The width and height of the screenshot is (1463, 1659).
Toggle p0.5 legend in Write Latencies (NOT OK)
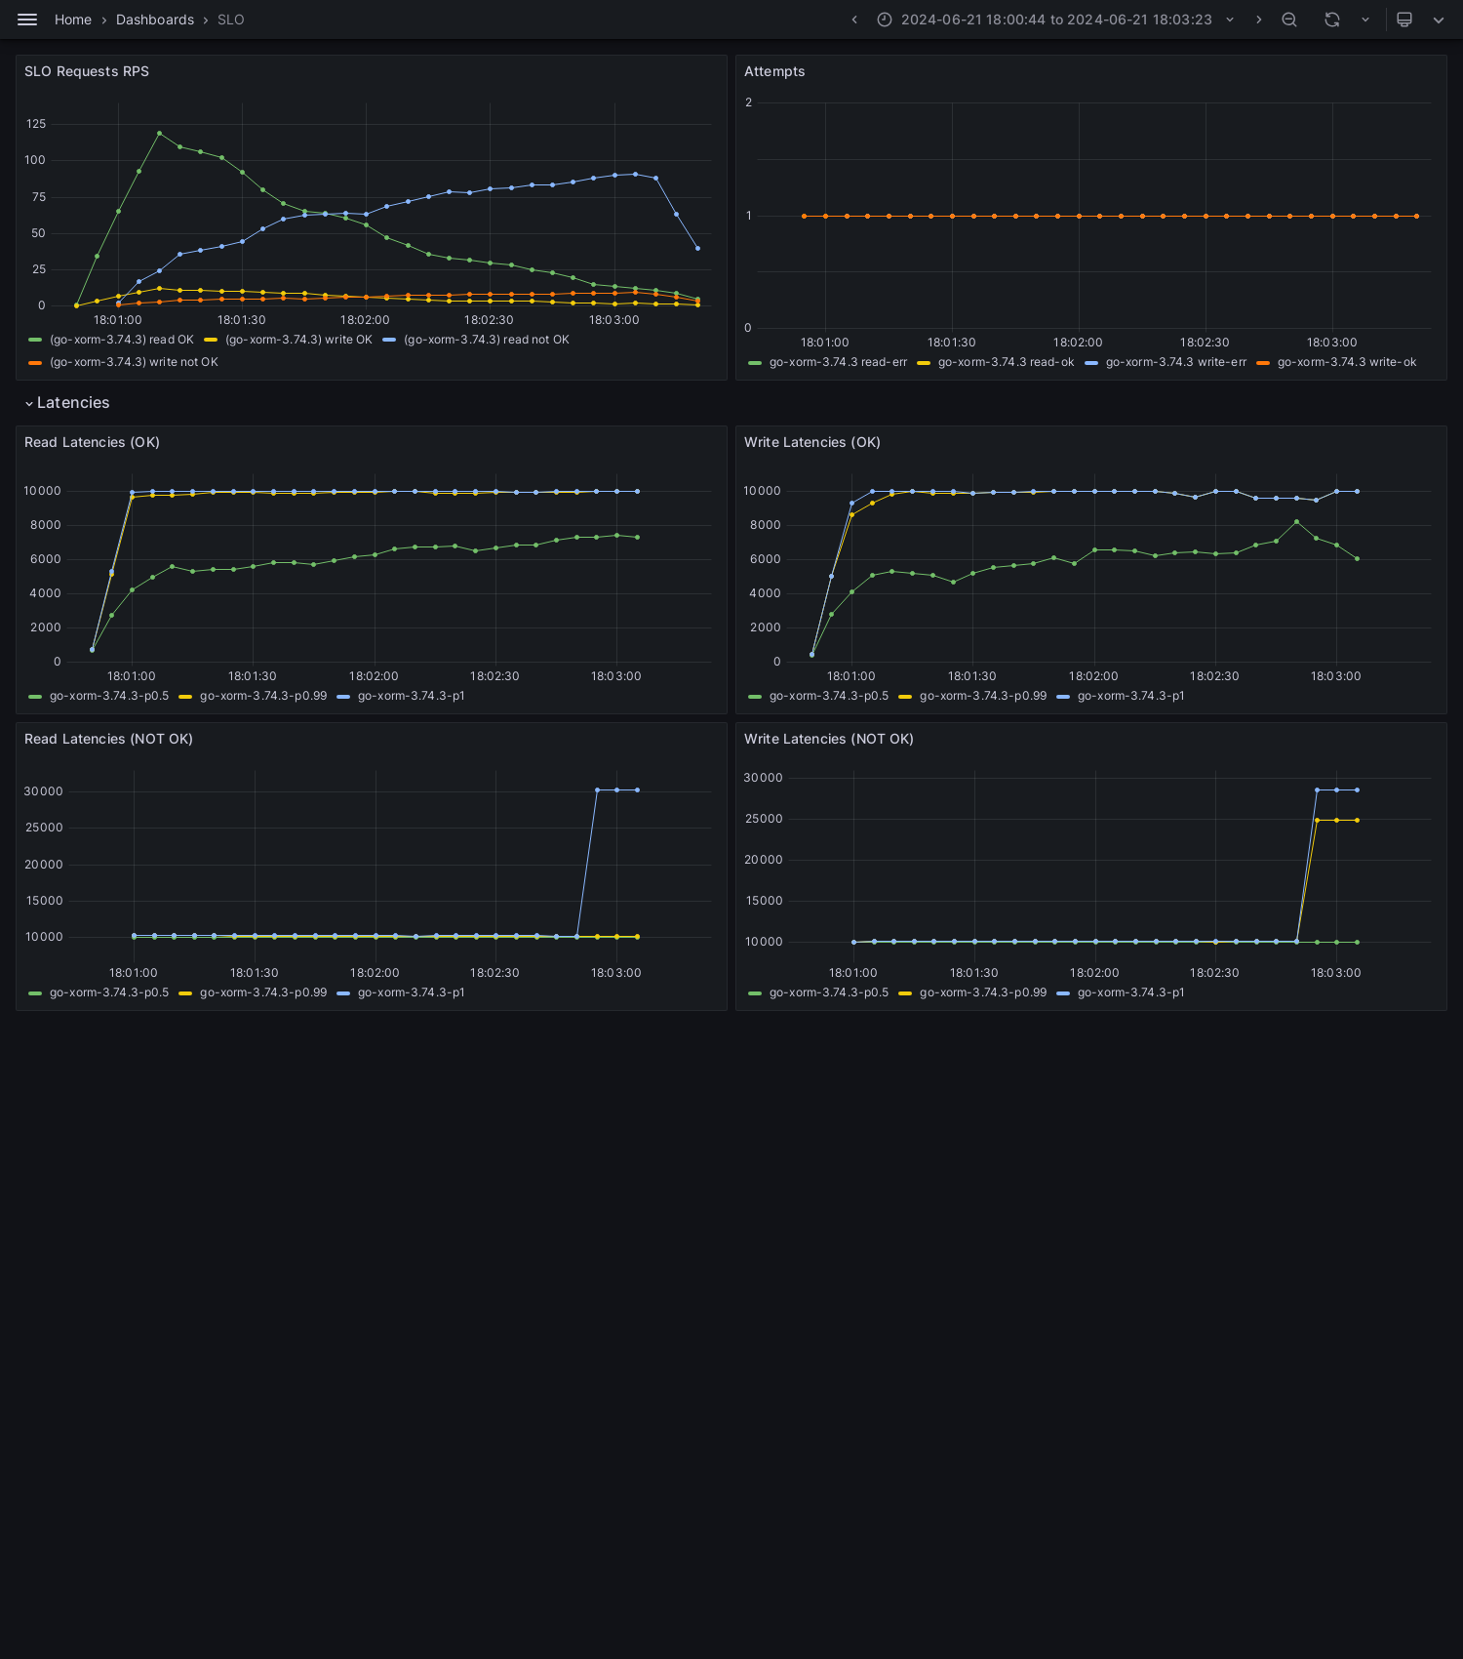point(829,992)
